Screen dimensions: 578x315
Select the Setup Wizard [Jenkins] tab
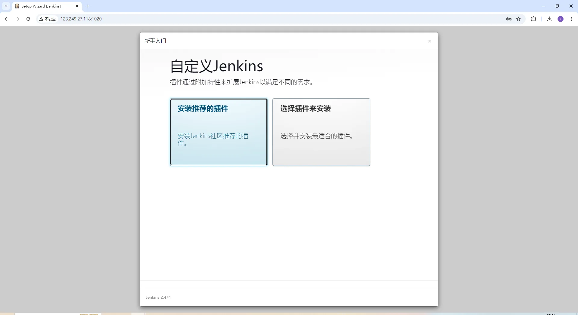[47, 6]
